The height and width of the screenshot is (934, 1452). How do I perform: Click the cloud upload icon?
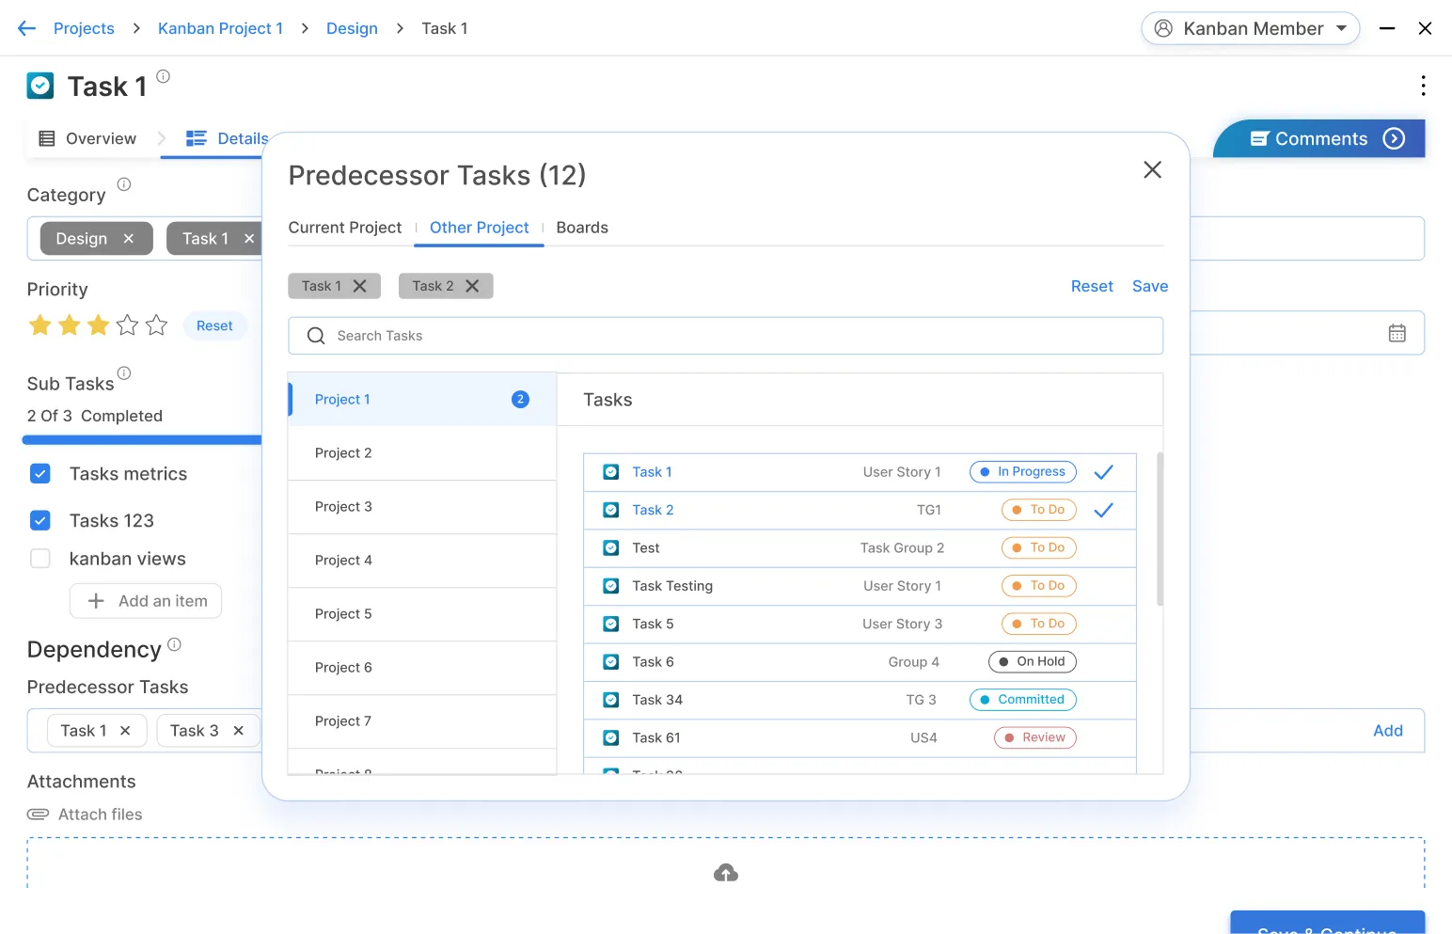coord(725,873)
